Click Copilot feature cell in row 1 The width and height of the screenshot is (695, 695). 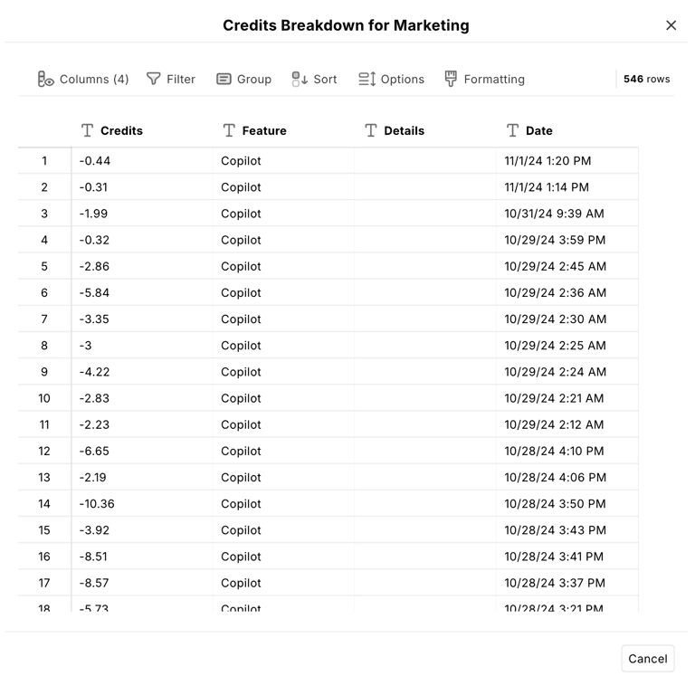tap(283, 160)
